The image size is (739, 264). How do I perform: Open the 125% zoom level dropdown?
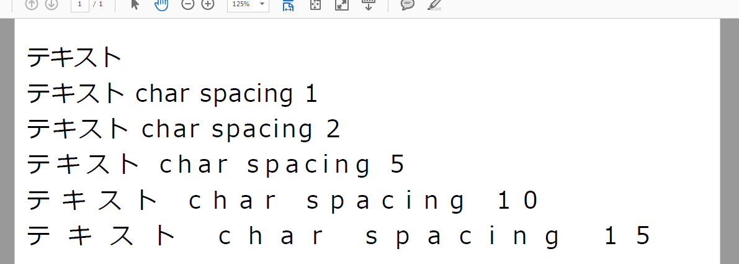pos(248,5)
